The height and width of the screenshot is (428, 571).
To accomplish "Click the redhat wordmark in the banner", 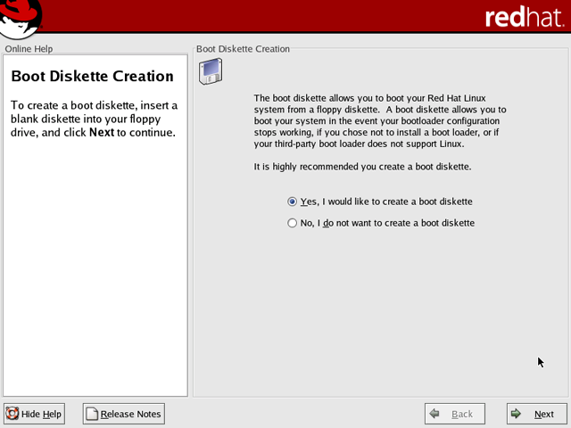I will tap(525, 18).
